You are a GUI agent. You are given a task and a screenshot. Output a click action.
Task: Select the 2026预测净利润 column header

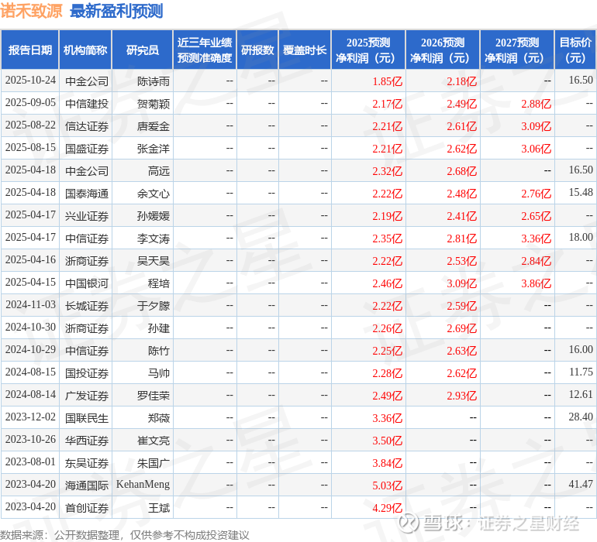(x=443, y=50)
